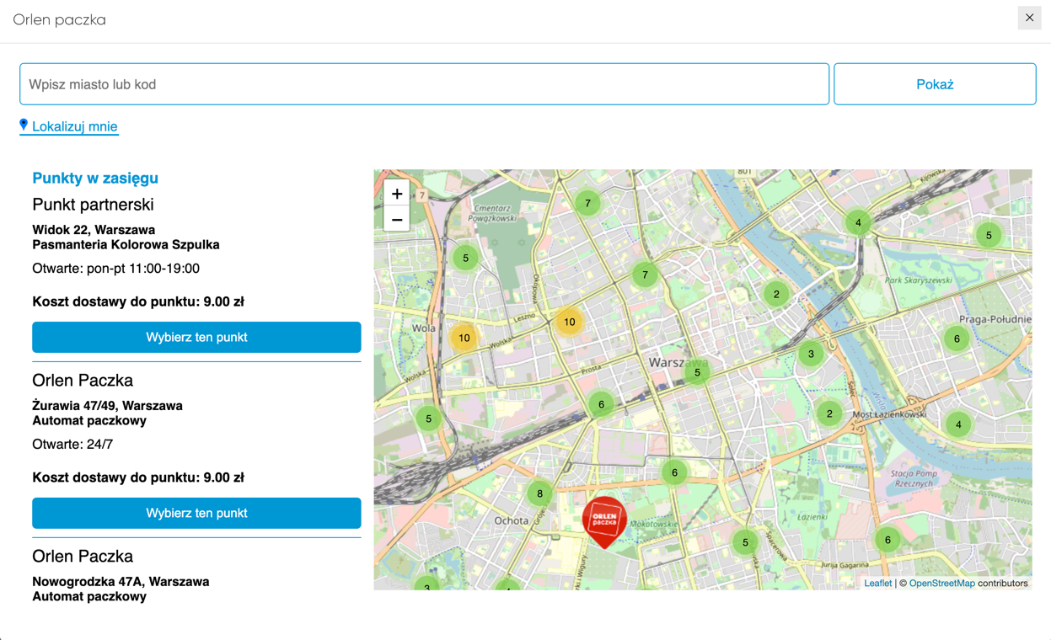Open cluster 5 below the Wolska street label

click(x=428, y=418)
